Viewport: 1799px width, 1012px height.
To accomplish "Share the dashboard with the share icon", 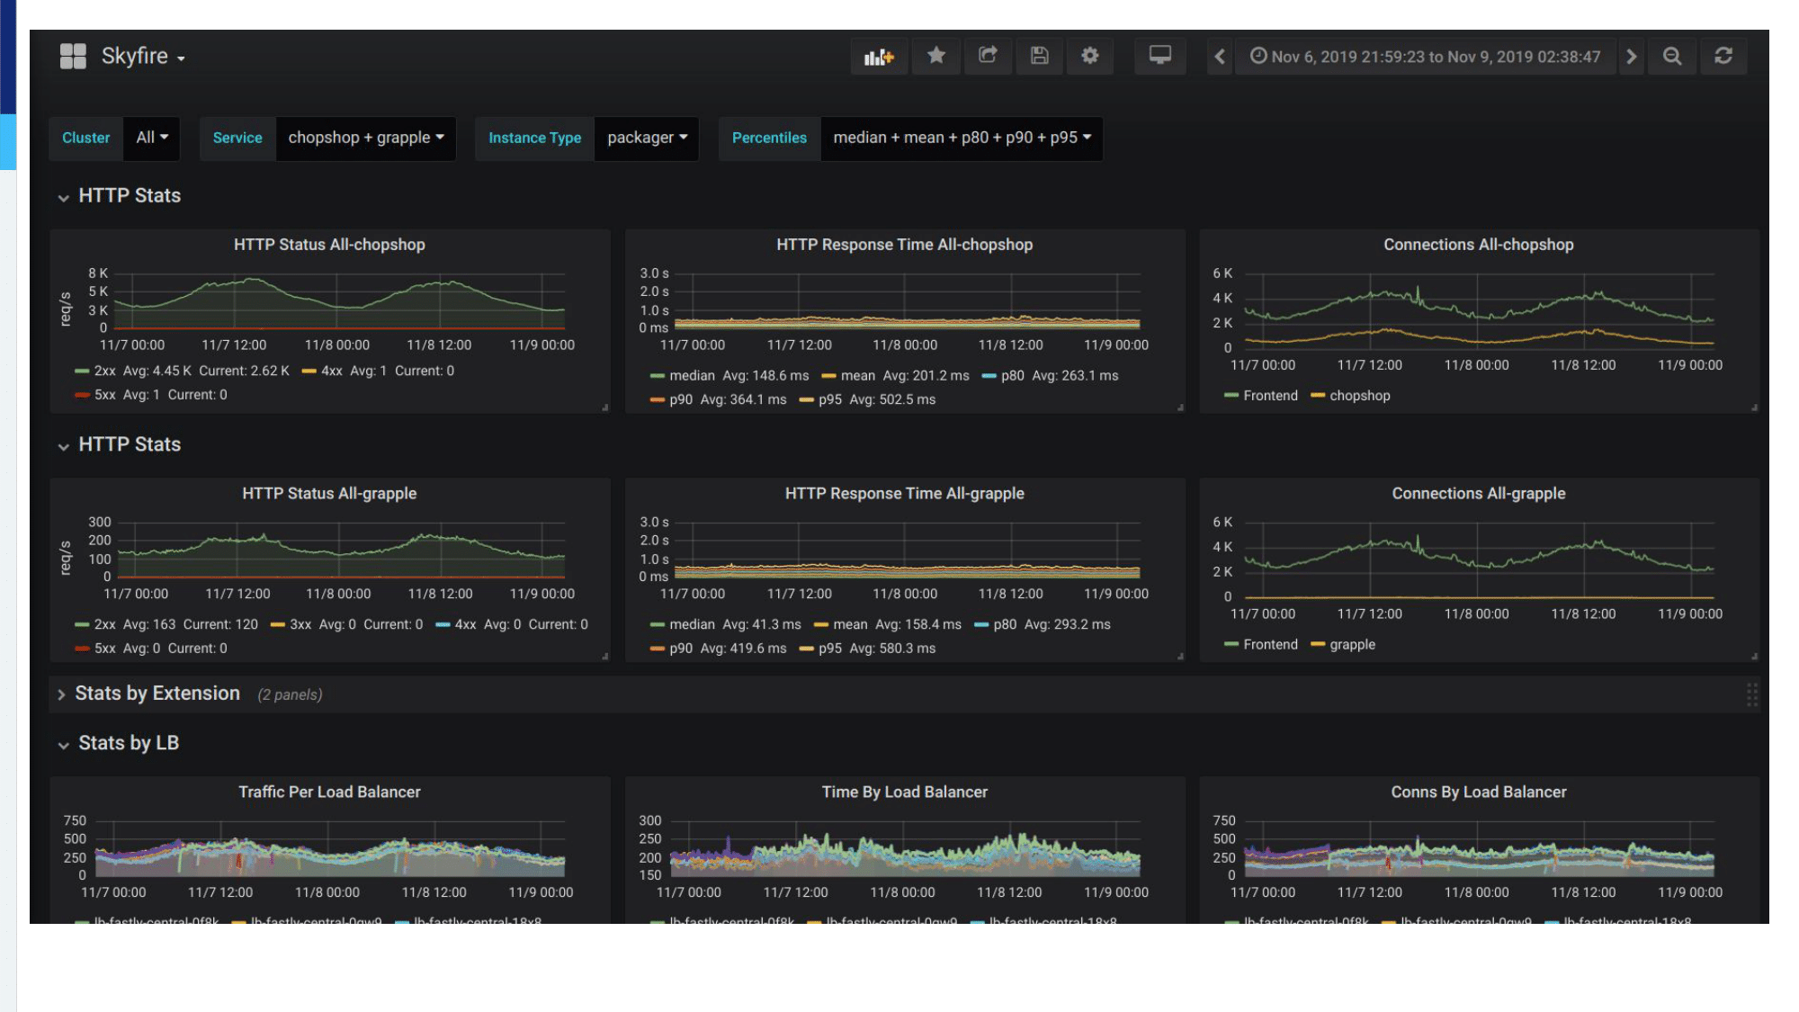I will (988, 56).
